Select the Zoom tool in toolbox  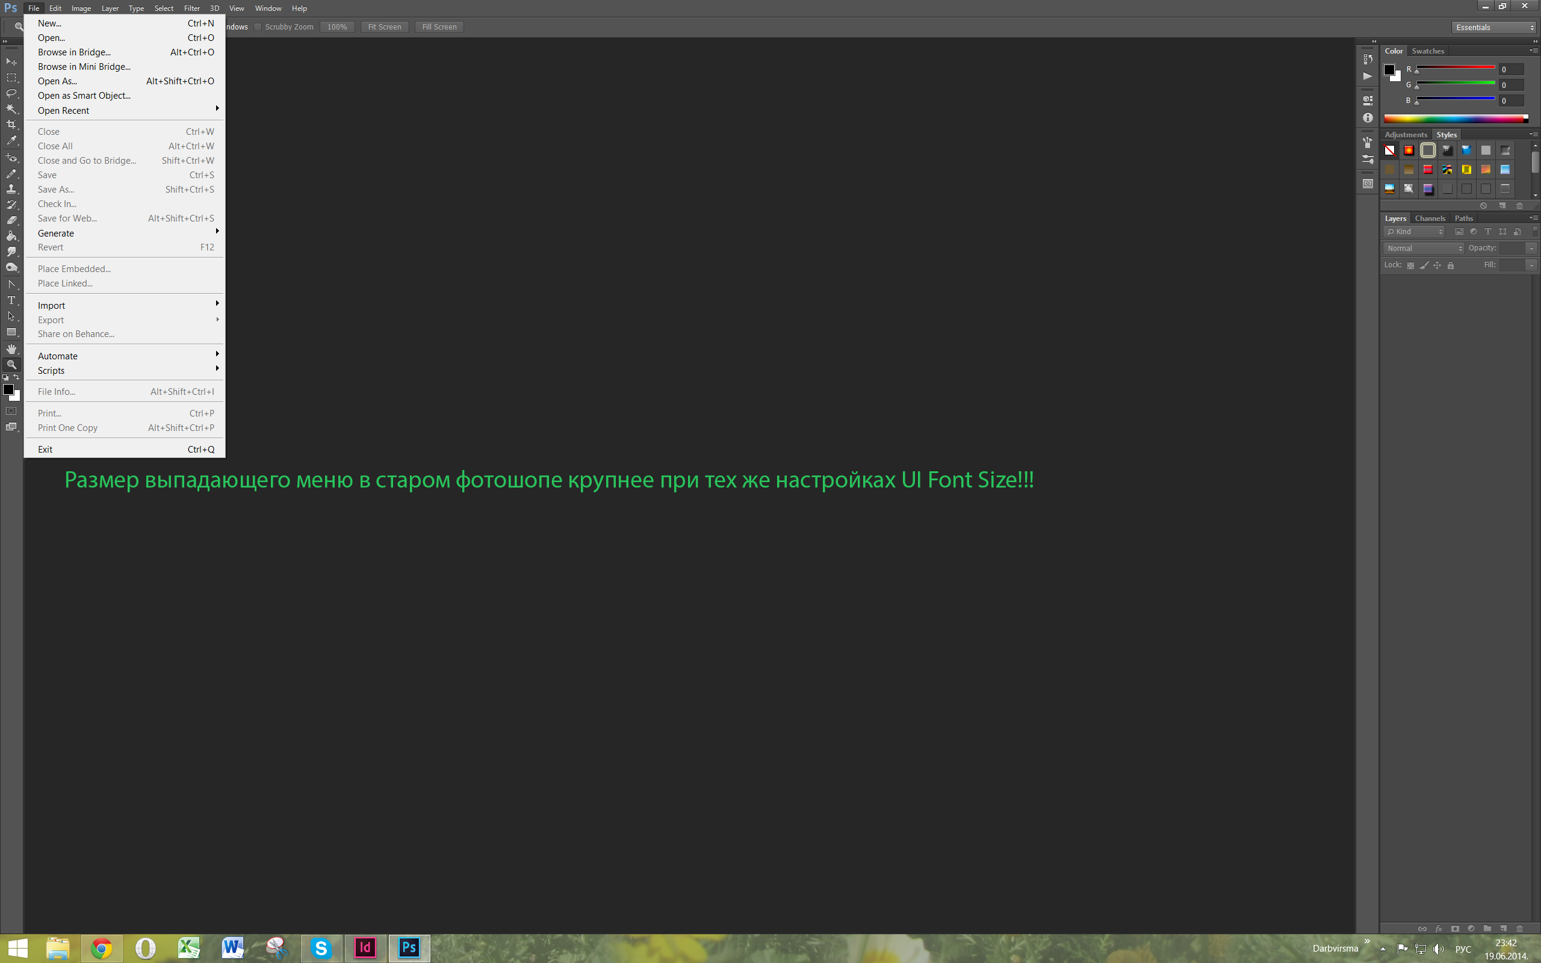pos(11,365)
